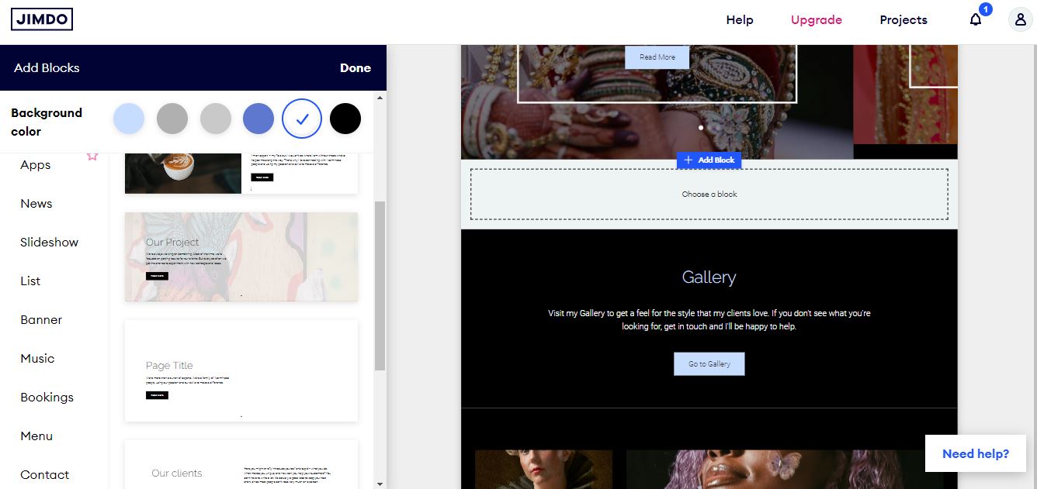Click the Upgrade link
Image resolution: width=1037 pixels, height=489 pixels.
(817, 20)
